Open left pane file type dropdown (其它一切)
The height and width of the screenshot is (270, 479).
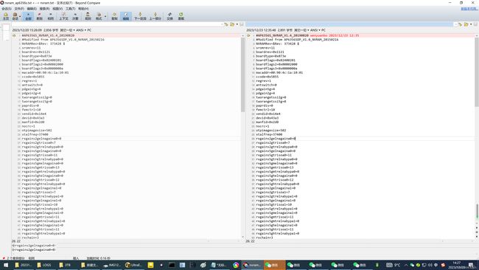click(x=67, y=30)
